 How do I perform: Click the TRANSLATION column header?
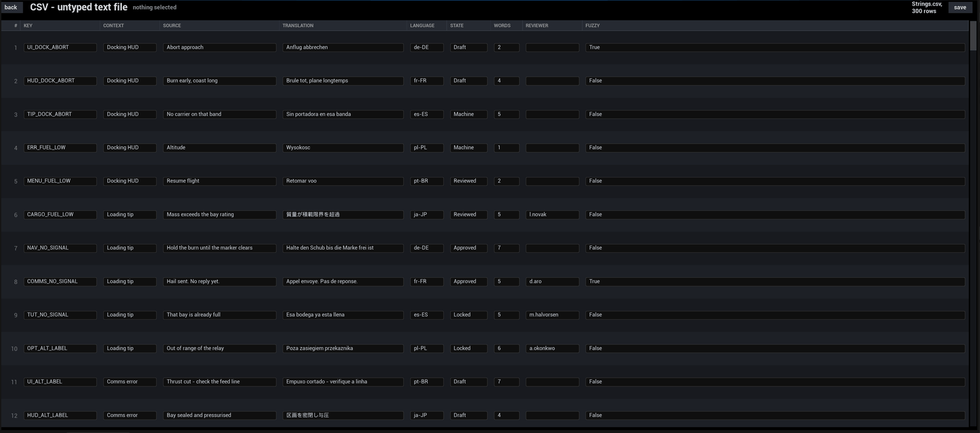click(298, 26)
